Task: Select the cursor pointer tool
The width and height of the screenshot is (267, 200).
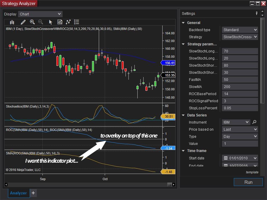Action: point(50,22)
